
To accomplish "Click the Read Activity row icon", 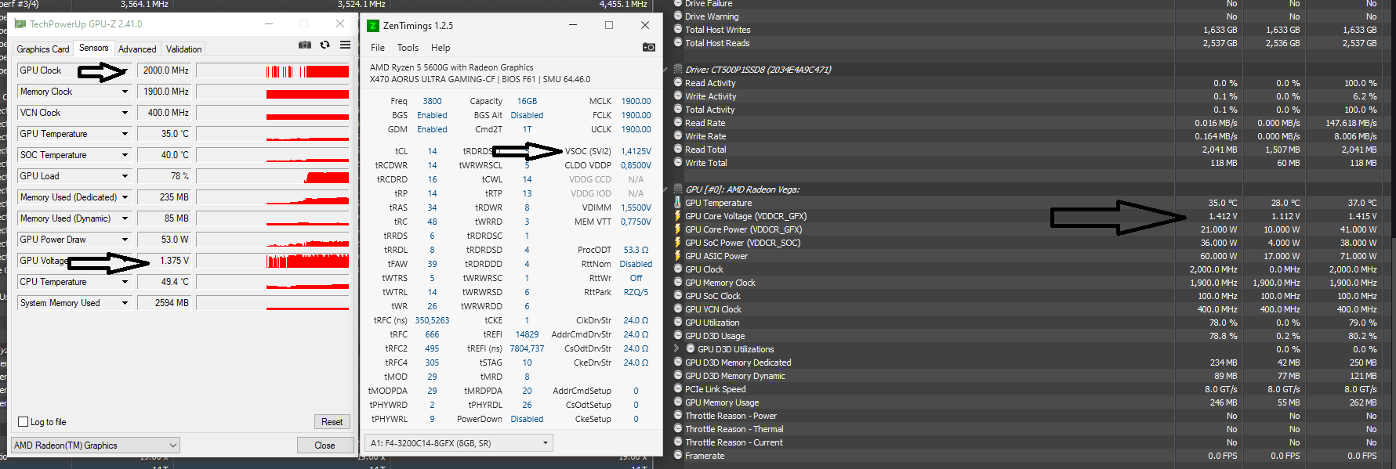I will click(x=678, y=83).
